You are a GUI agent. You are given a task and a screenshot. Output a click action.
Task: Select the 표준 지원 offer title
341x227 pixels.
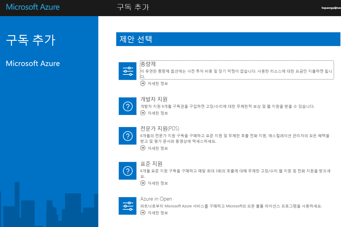point(151,164)
